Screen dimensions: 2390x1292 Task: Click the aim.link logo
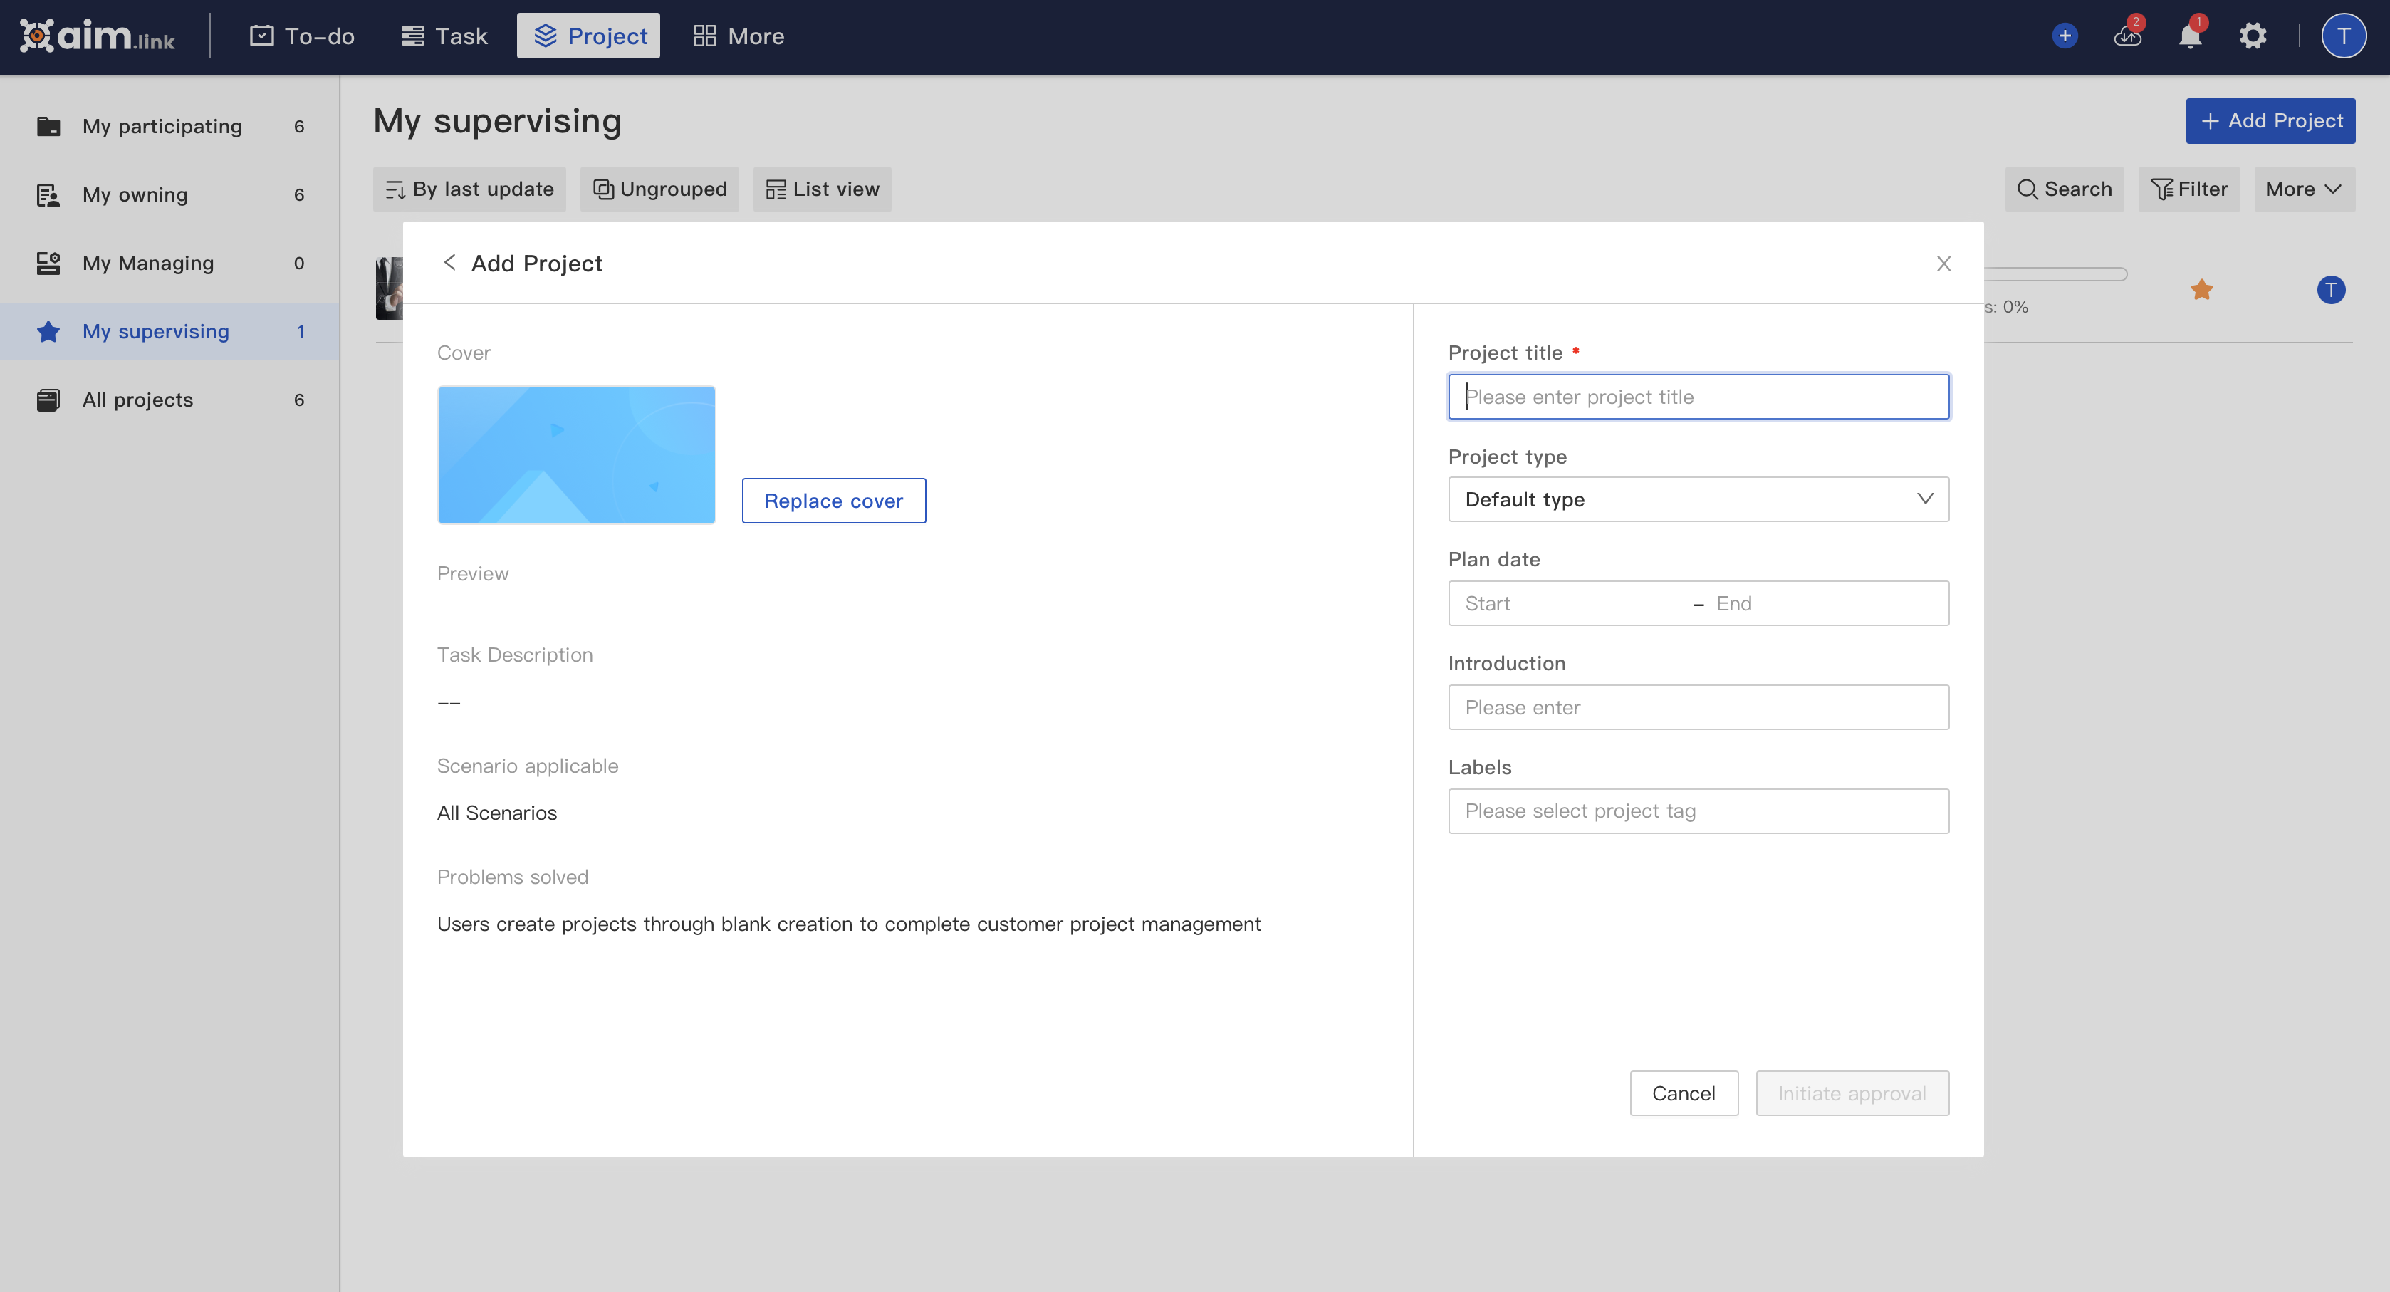[98, 36]
